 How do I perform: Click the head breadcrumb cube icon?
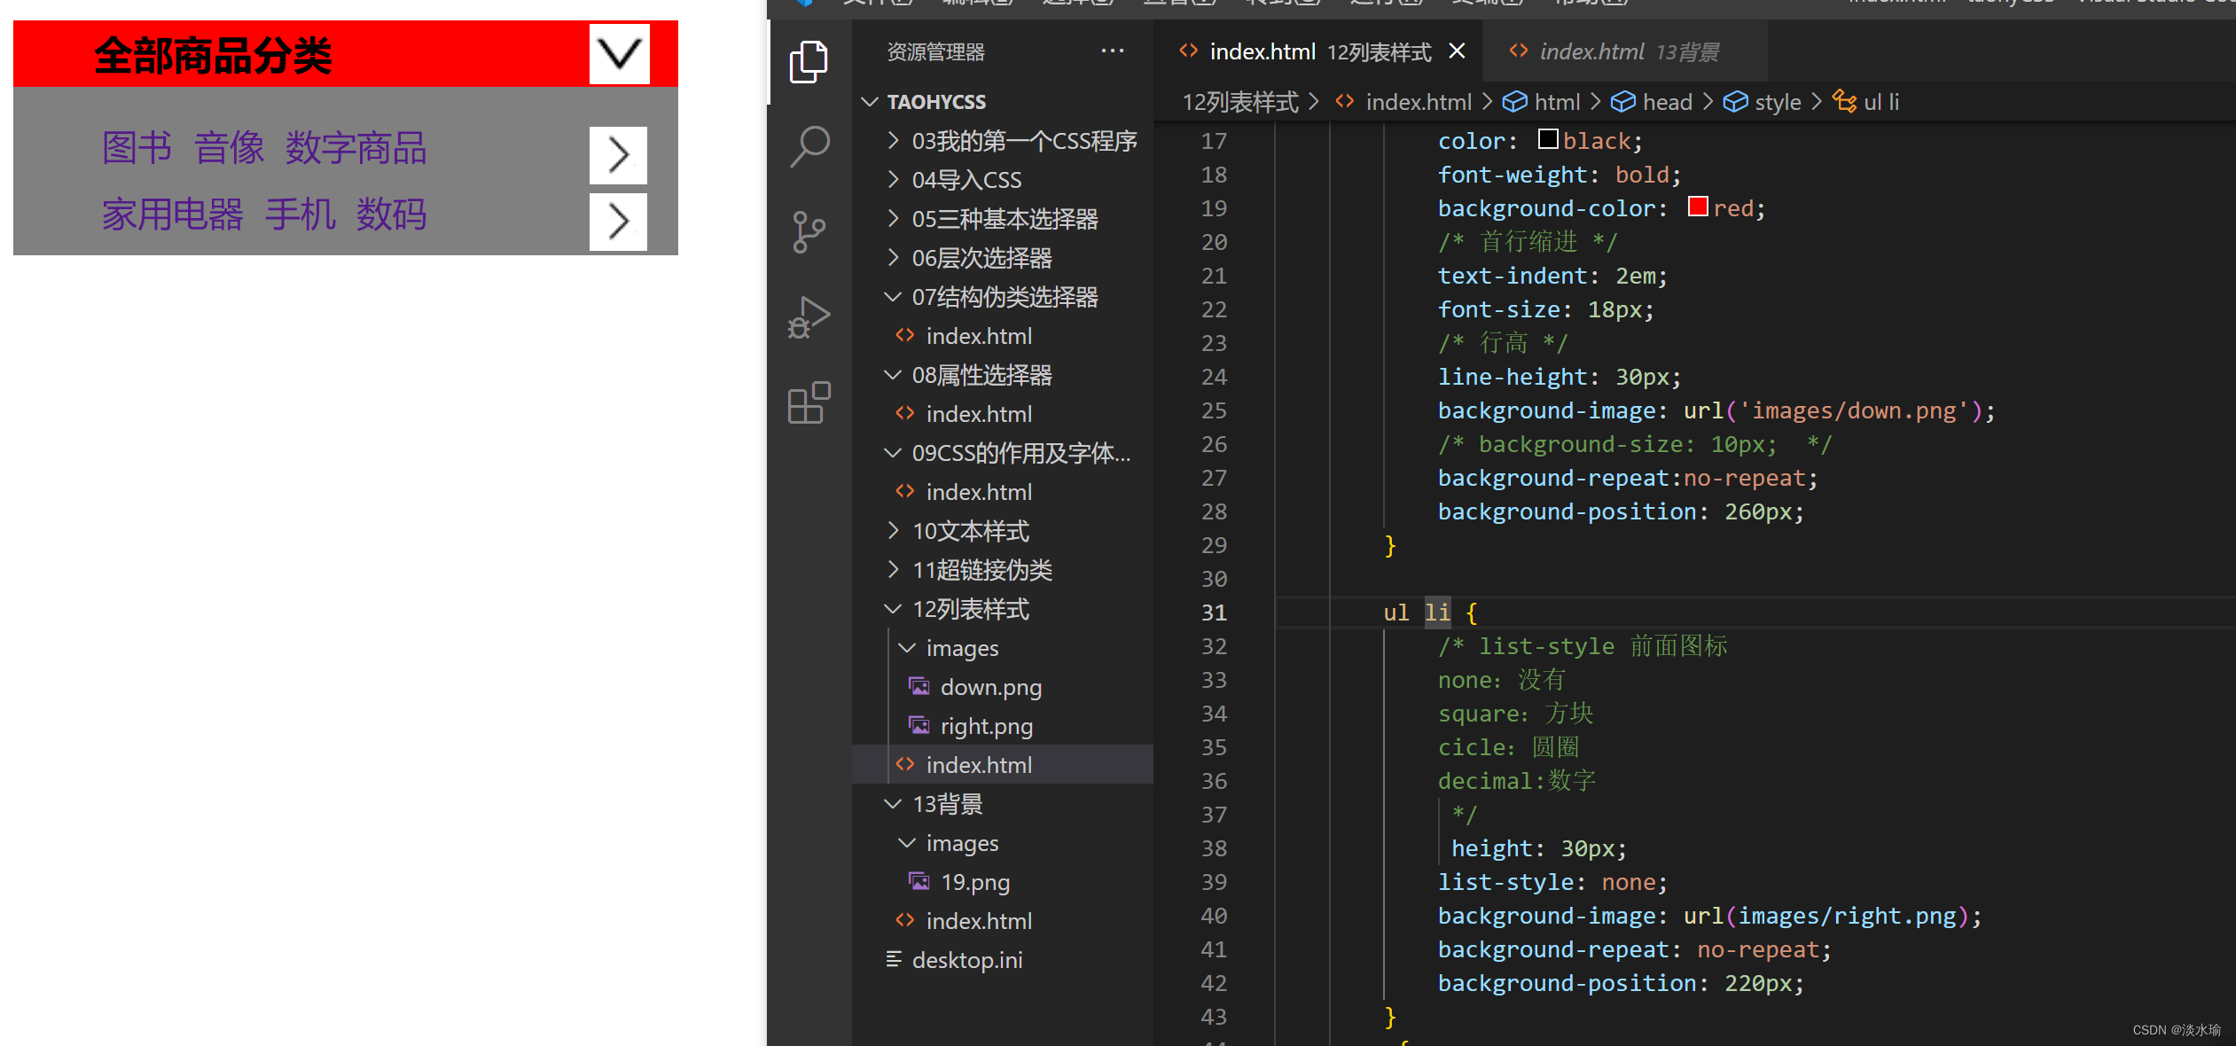1623,102
